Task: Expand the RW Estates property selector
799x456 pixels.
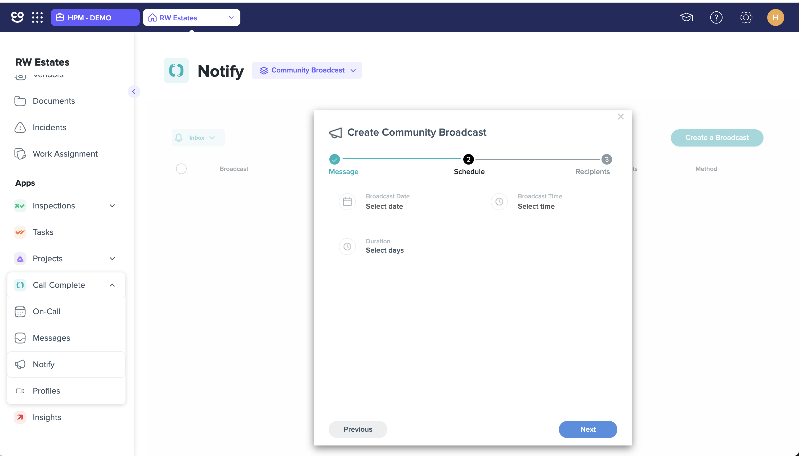Action: (191, 17)
